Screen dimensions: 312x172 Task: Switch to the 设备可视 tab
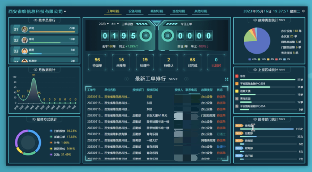coord(135,12)
